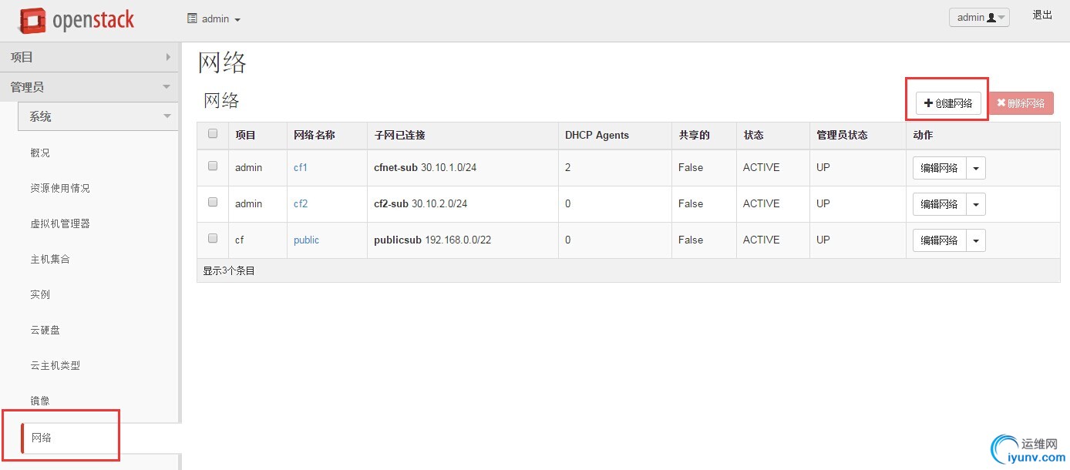The image size is (1070, 470).
Task: Collapse the 管理员 sidebar section
Action: point(89,87)
